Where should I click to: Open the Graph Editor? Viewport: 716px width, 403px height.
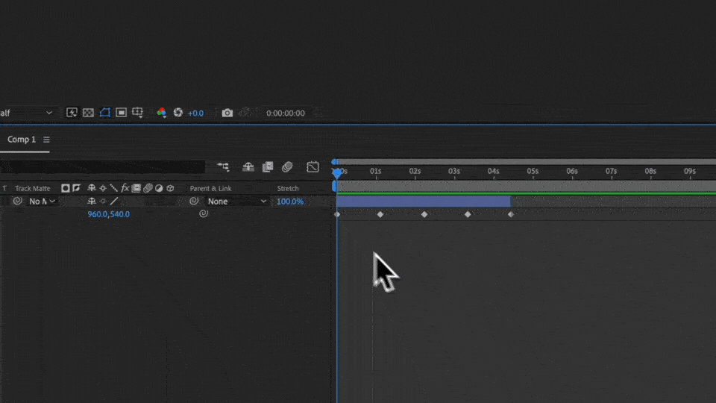click(313, 167)
